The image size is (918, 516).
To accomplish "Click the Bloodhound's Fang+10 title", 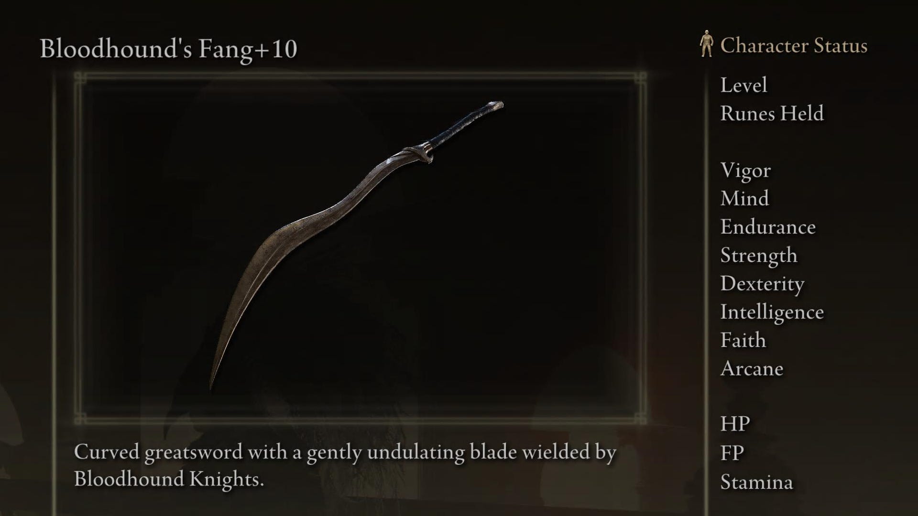I will tap(168, 49).
